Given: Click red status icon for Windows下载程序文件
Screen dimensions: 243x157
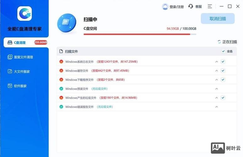Looking at the screenshot, I should (61, 80).
